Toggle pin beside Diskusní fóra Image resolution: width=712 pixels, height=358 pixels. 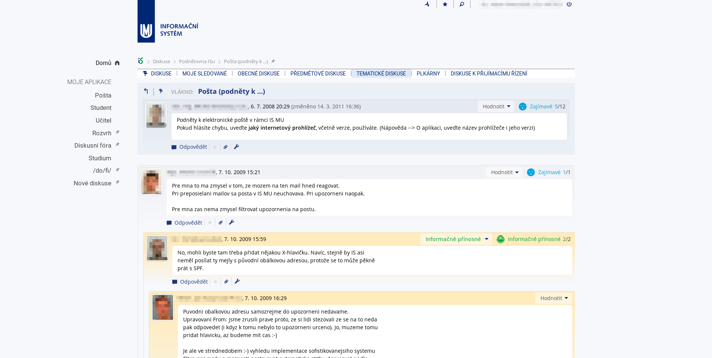(x=117, y=145)
